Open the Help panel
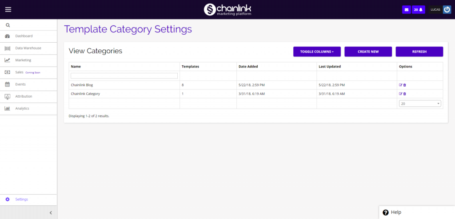 coord(417,212)
